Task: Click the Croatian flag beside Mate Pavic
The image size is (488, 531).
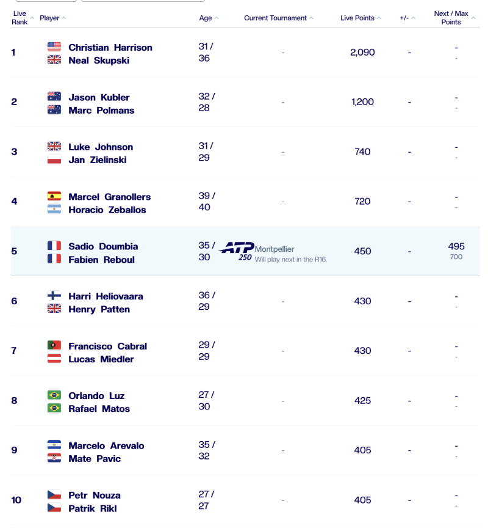Action: 54,458
